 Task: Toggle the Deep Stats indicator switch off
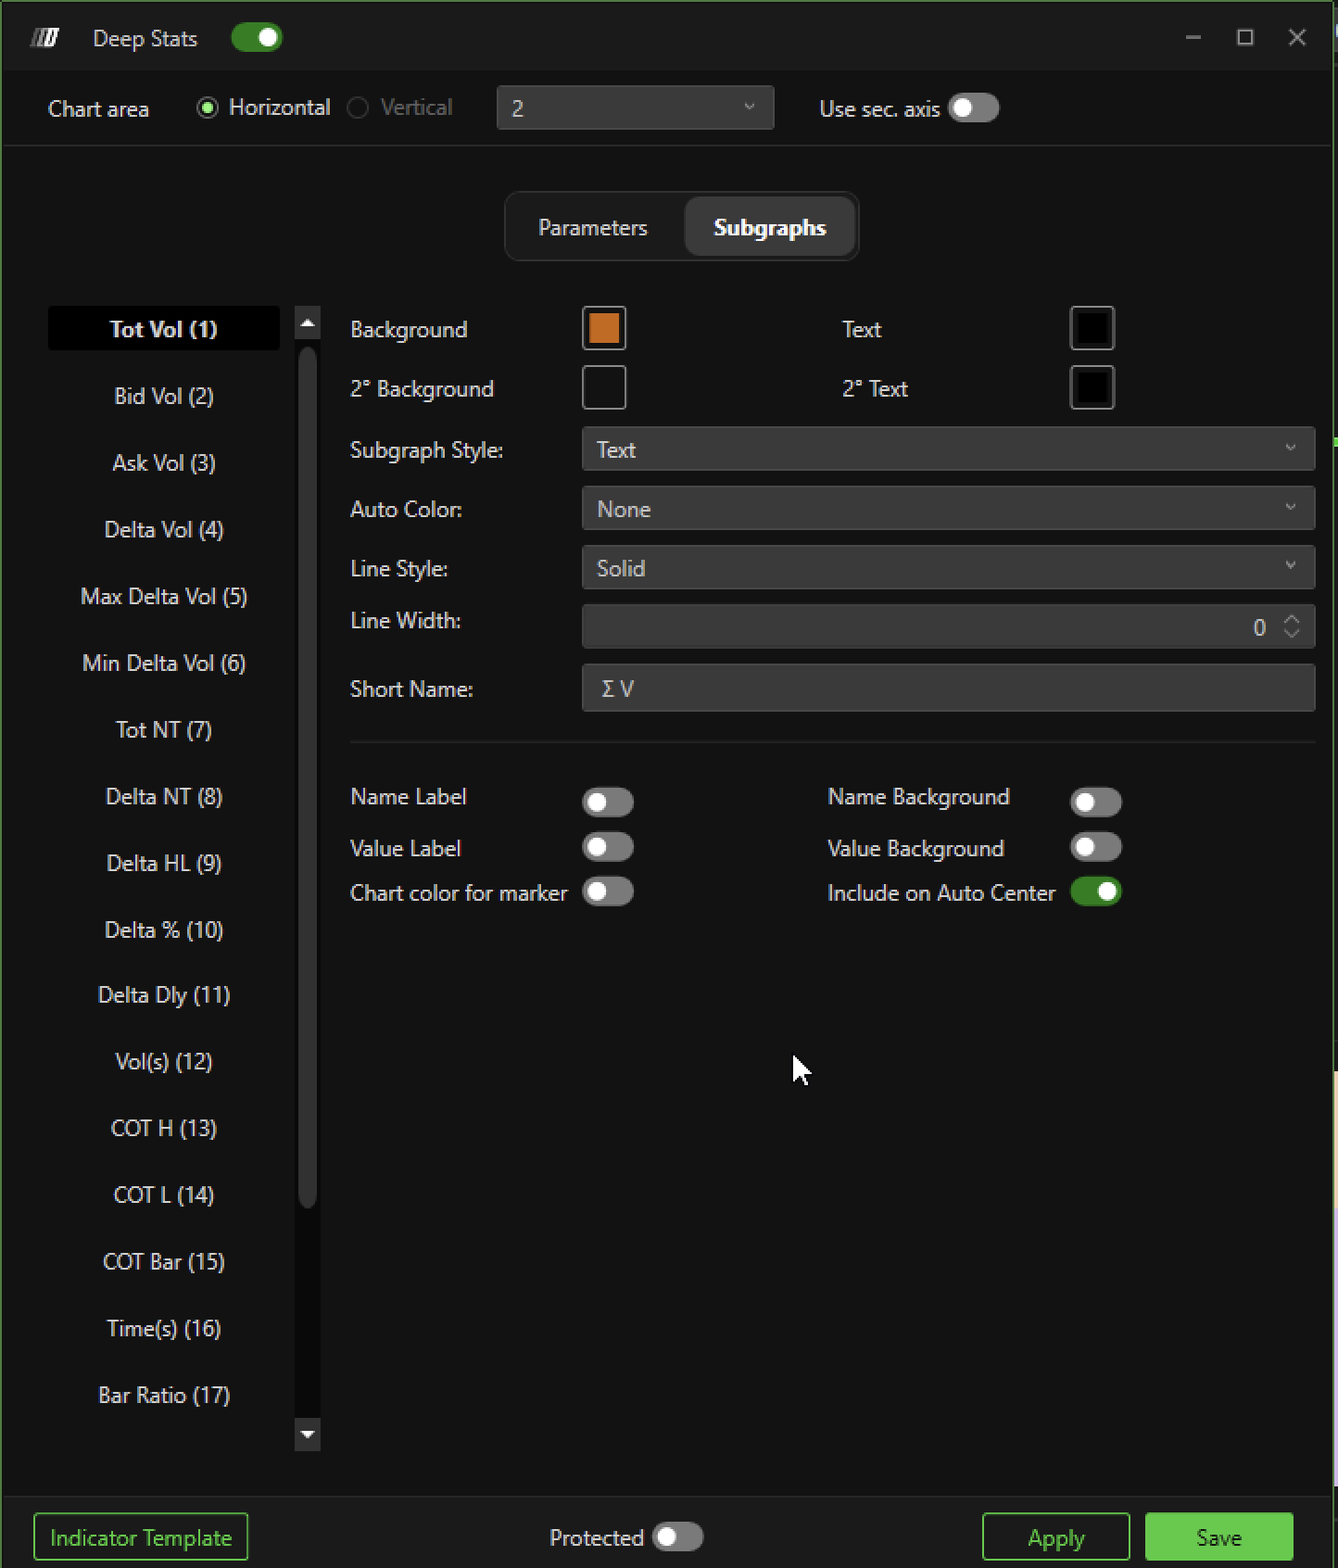coord(257,38)
